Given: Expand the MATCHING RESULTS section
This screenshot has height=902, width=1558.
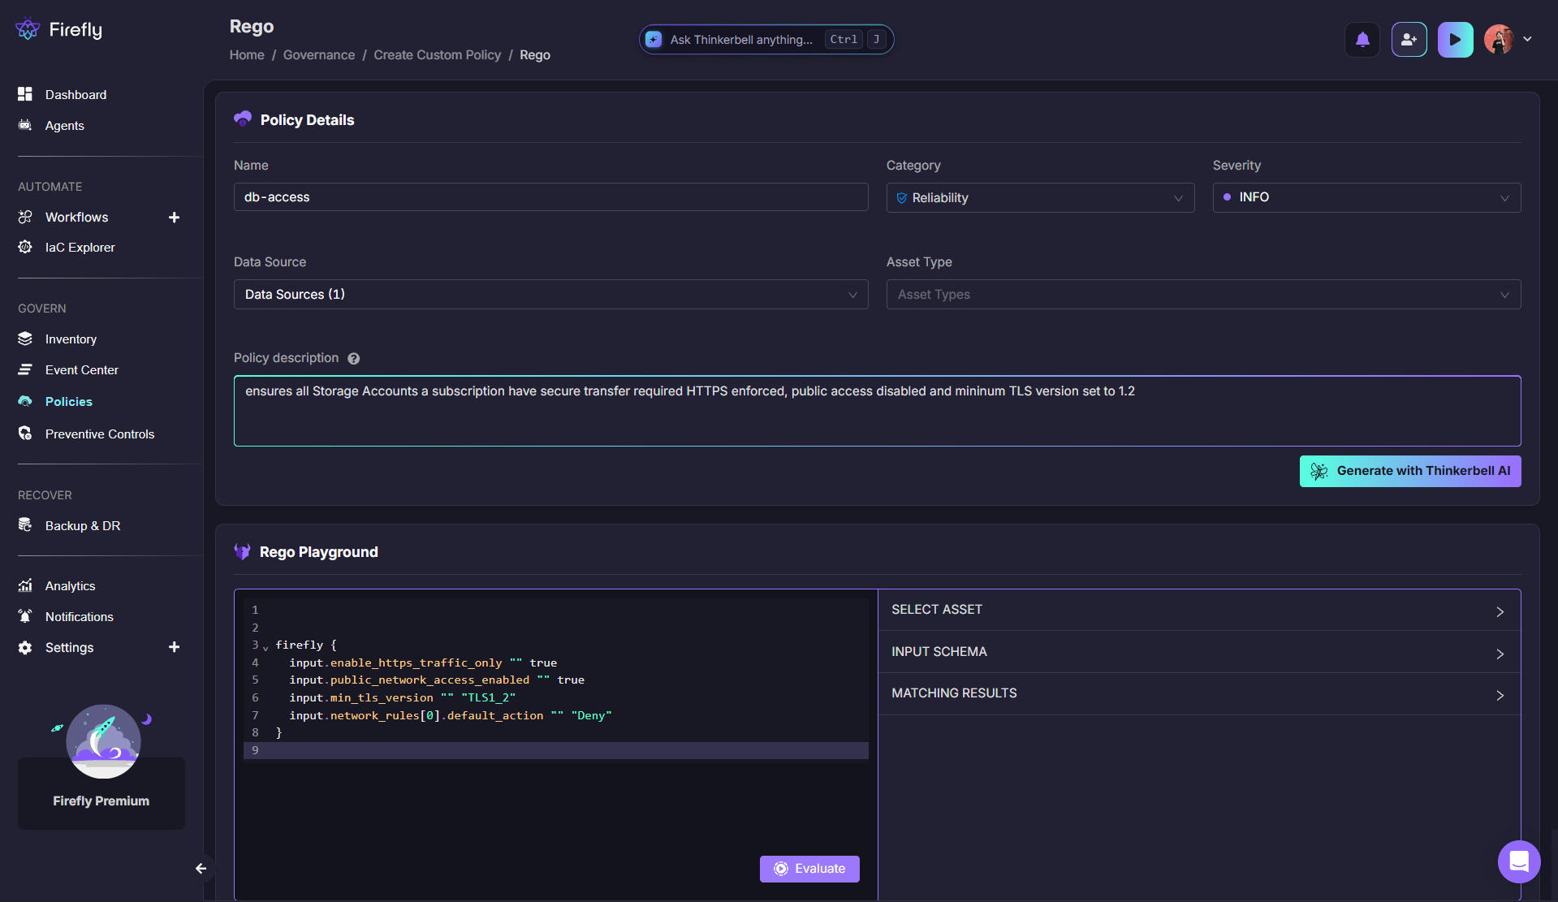Looking at the screenshot, I should 1199,693.
